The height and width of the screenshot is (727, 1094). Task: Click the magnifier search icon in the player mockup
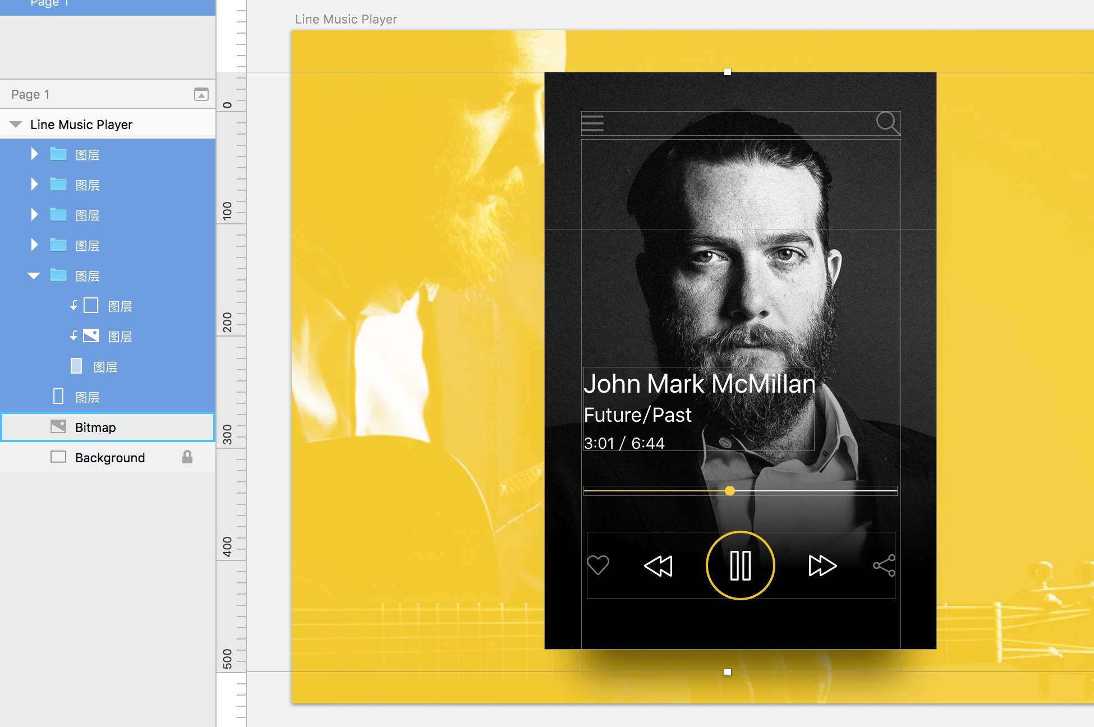point(888,123)
